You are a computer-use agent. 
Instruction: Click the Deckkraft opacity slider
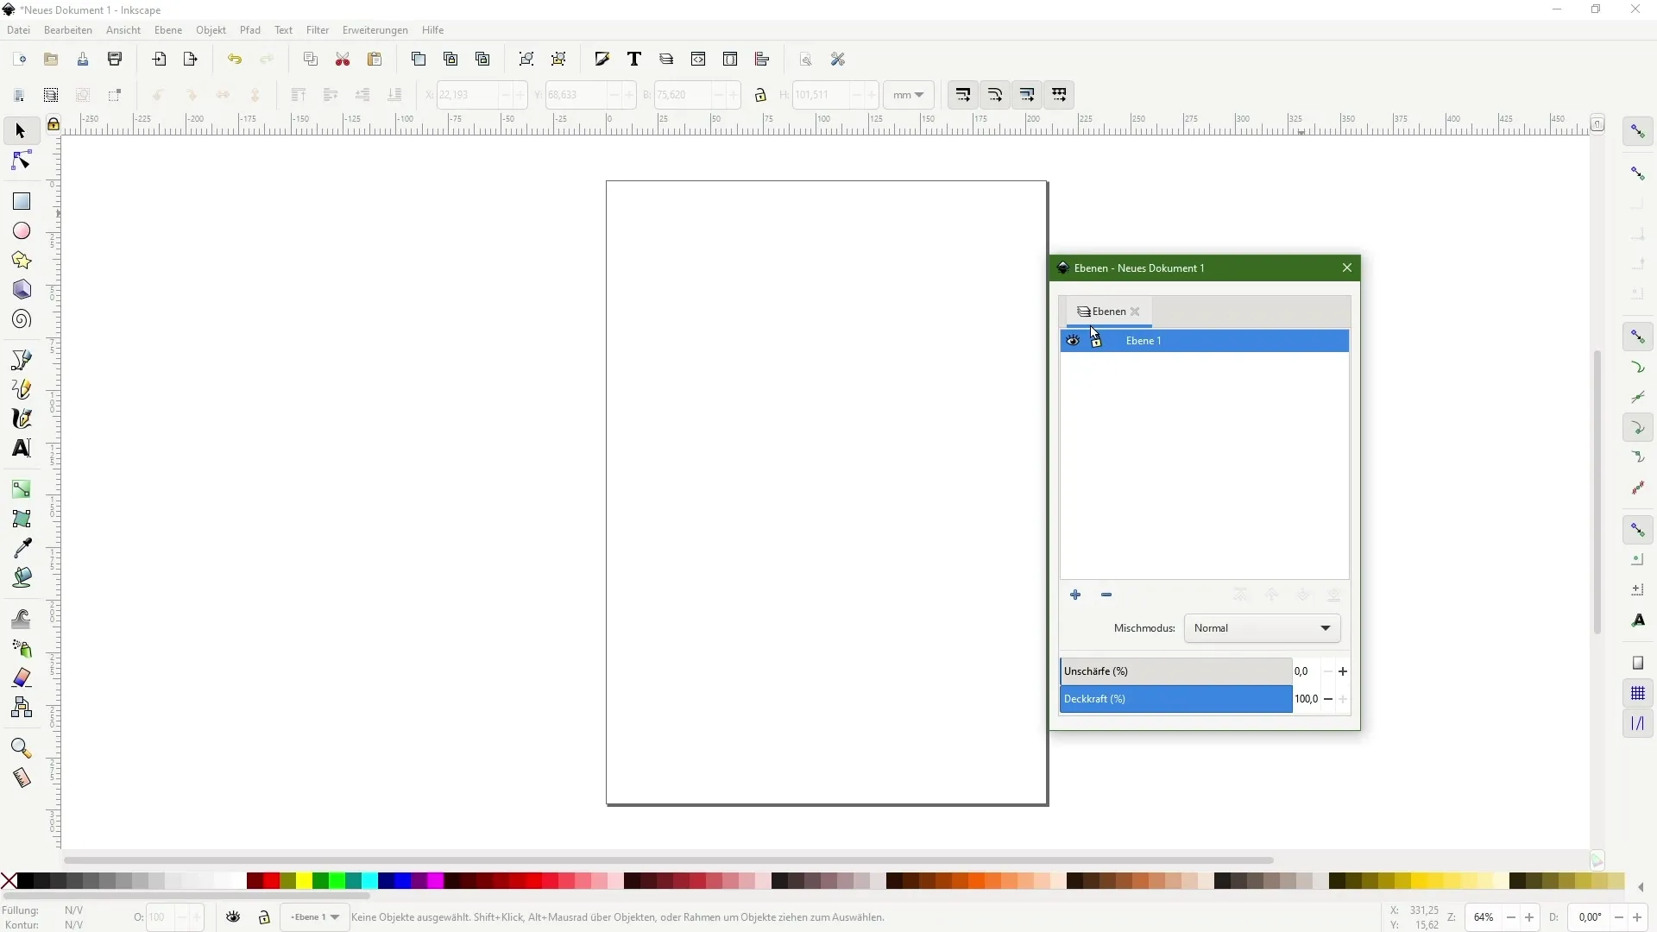1175,699
